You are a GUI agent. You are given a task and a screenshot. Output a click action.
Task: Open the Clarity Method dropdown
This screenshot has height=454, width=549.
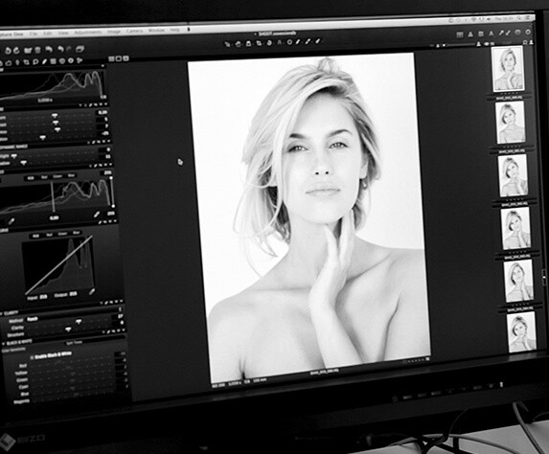[33, 320]
